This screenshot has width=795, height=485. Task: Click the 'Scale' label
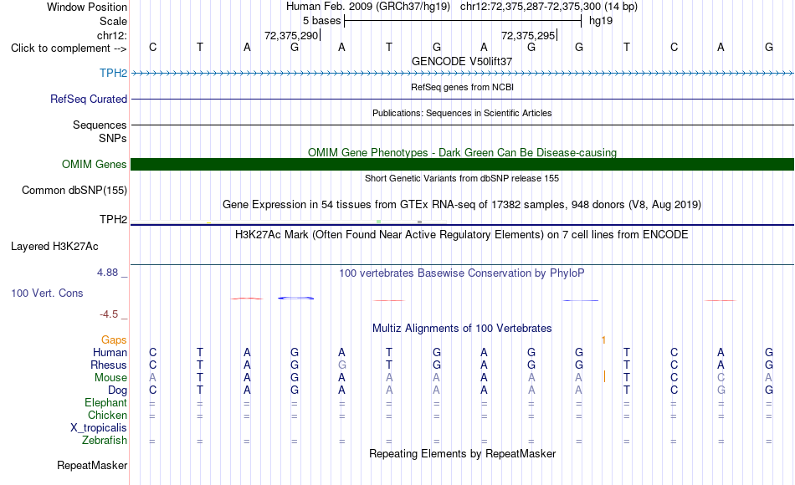(113, 21)
